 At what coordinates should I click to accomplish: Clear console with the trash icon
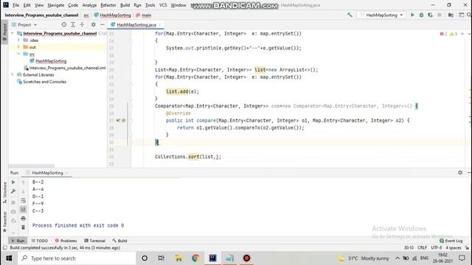coord(23,227)
